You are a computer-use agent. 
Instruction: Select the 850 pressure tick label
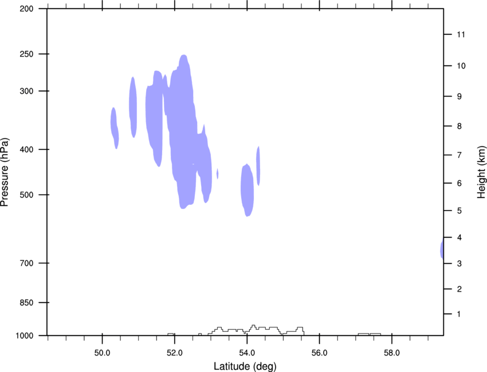pyautogui.click(x=26, y=303)
